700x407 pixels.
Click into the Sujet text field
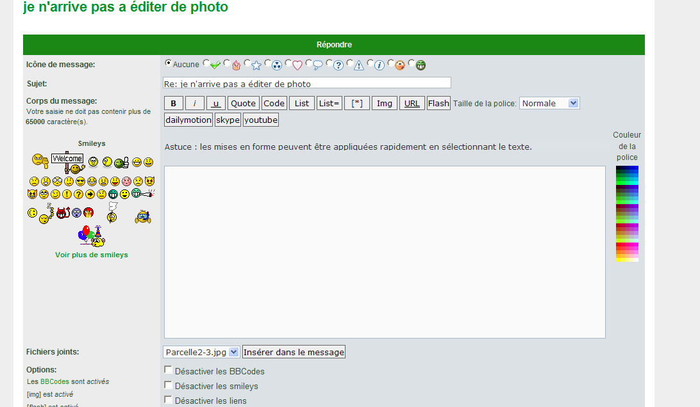click(306, 83)
